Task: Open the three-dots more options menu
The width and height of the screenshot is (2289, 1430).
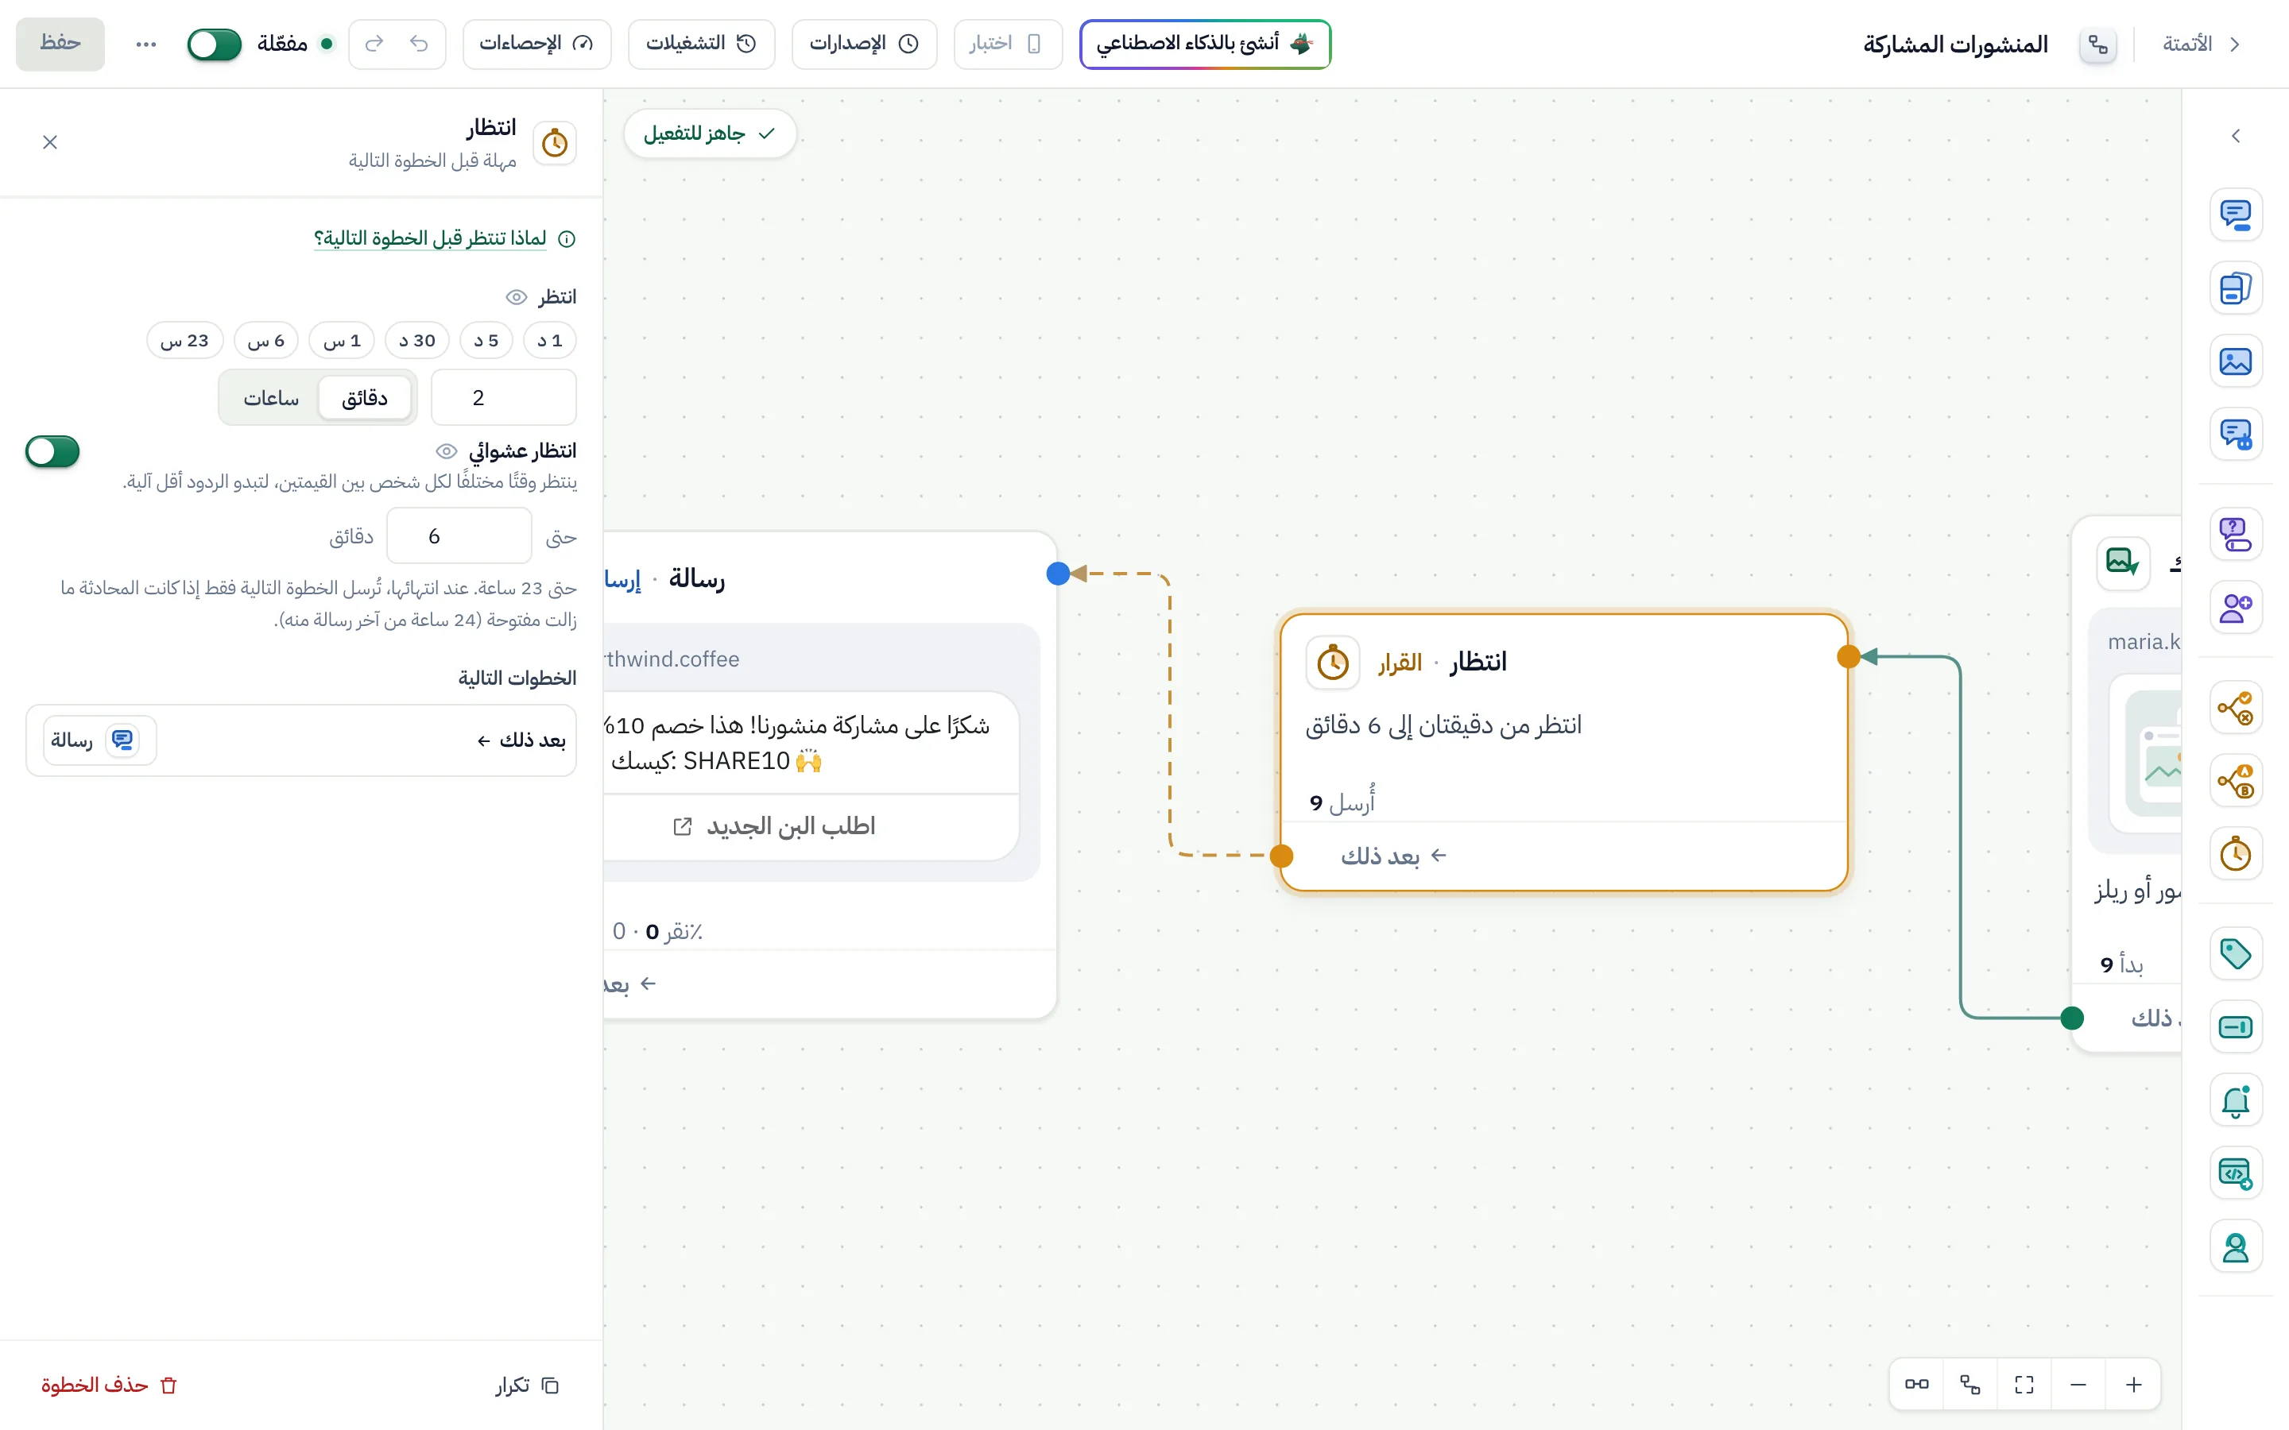Action: pyautogui.click(x=145, y=44)
